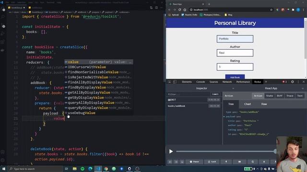
Task: Select the @@INIT action entry
Action: (194, 100)
